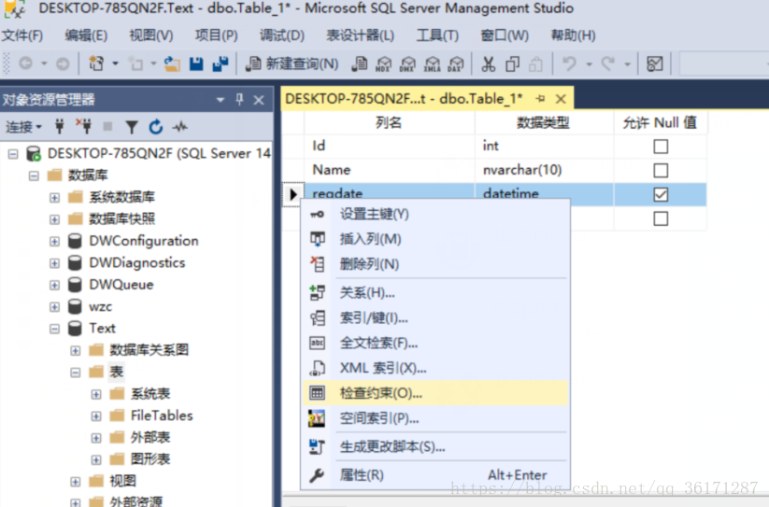This screenshot has width=769, height=507.
Task: Open the 工具(T) menu
Action: [437, 35]
